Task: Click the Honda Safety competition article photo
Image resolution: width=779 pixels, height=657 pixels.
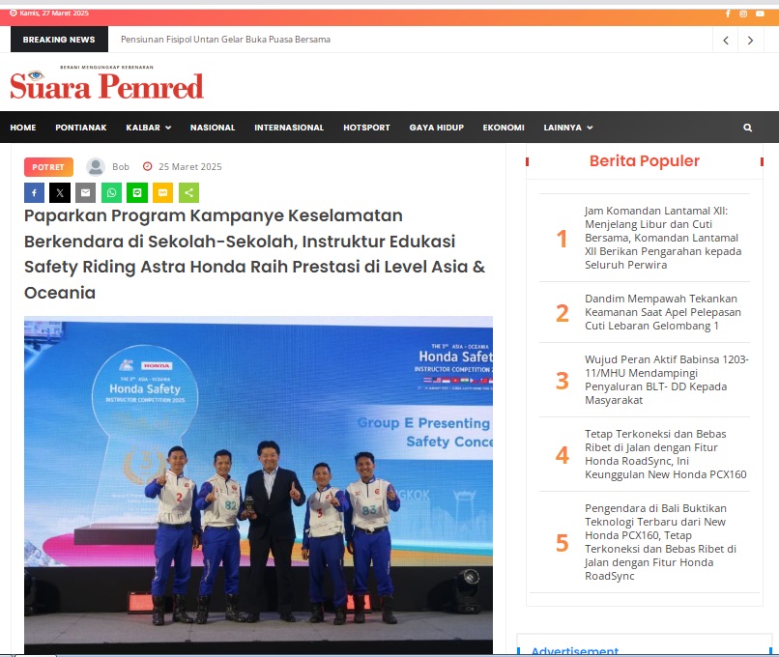Action: [258, 485]
